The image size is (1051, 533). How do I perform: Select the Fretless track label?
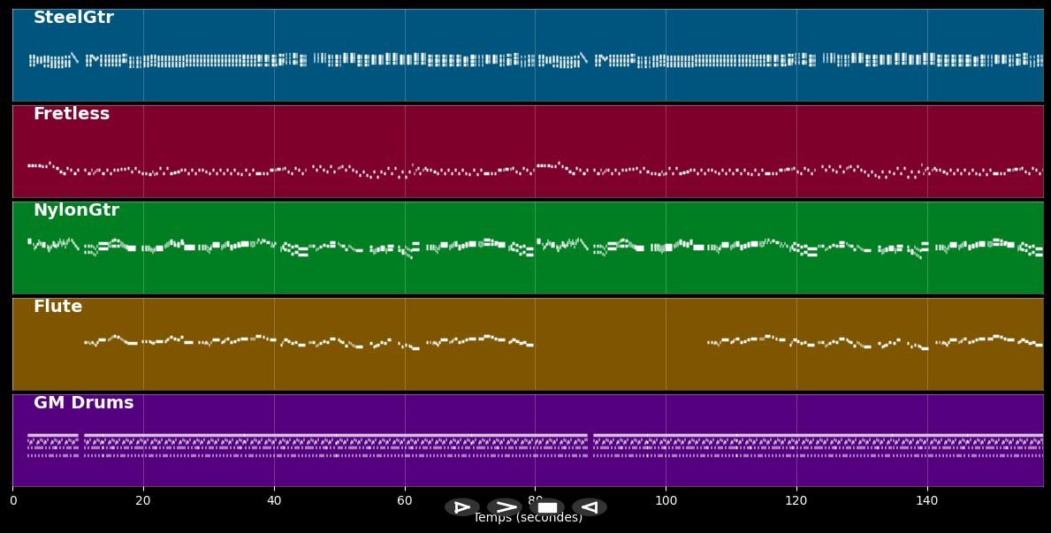pos(72,114)
